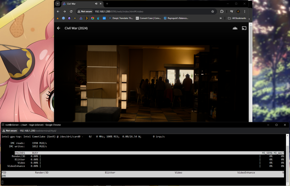Open the DSM bookmark icon
290x186 pixels.
(104, 18)
